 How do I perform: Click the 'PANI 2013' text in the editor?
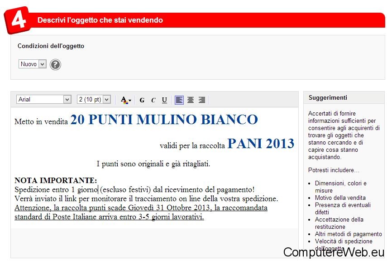261,143
